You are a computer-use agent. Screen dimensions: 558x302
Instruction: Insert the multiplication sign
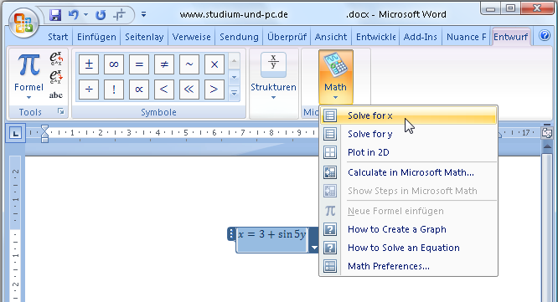point(214,64)
